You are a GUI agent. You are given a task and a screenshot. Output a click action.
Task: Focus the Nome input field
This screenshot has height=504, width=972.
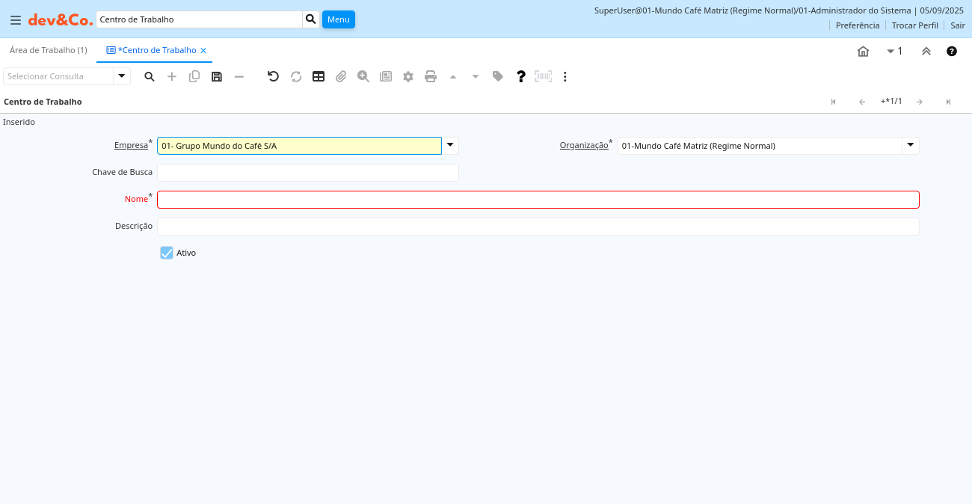pyautogui.click(x=538, y=200)
